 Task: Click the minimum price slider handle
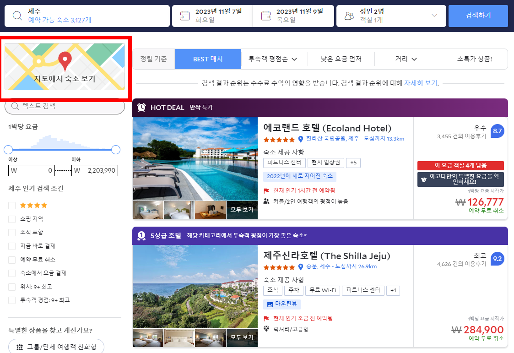point(8,150)
